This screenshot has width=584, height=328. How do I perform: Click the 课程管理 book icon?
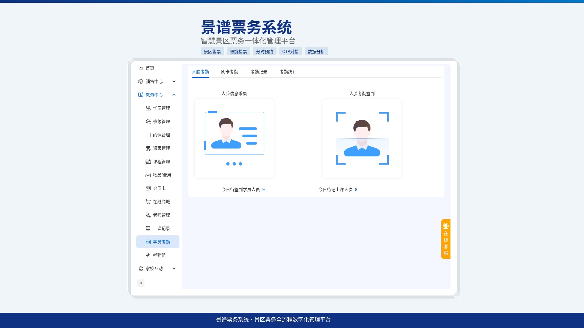point(148,162)
